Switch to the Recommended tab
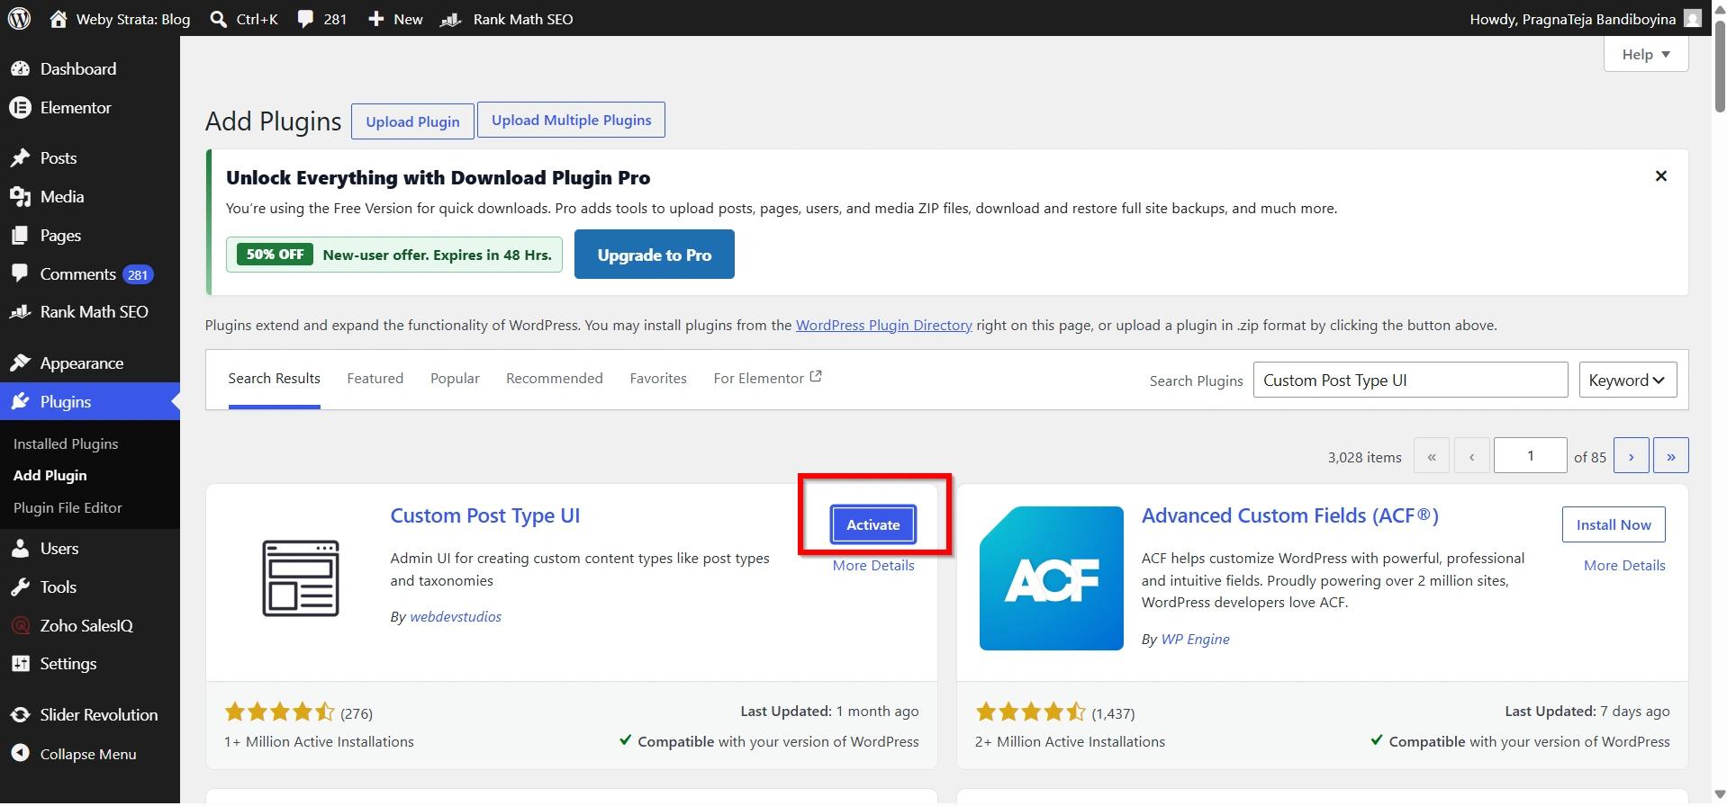 pyautogui.click(x=555, y=379)
